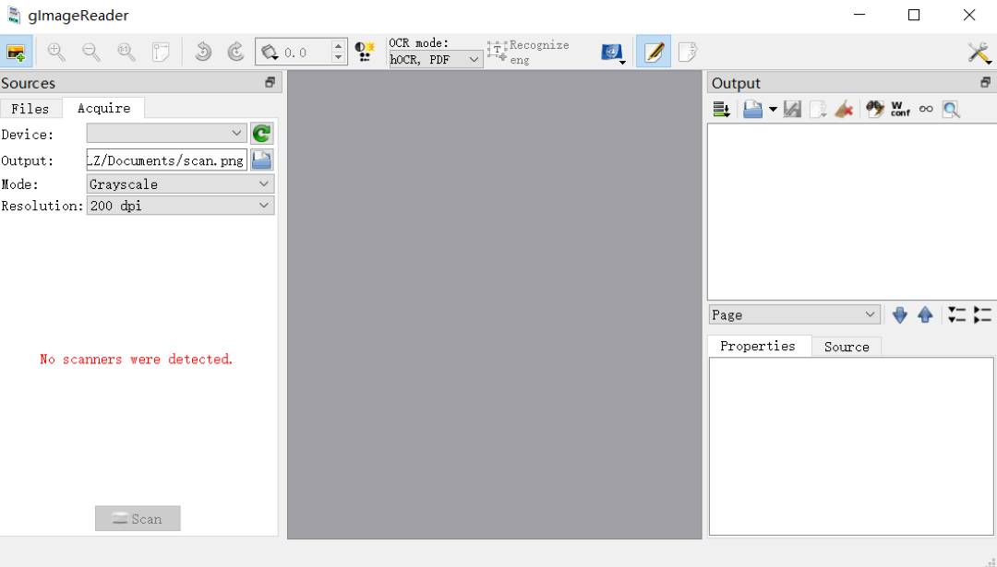This screenshot has width=997, height=567.
Task: Clear the output text with the broom icon
Action: pos(843,108)
